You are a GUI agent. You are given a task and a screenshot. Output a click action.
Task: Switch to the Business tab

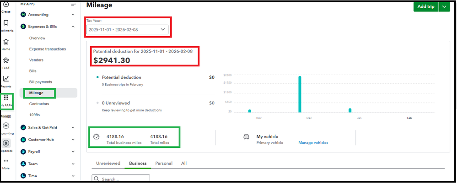coord(138,163)
